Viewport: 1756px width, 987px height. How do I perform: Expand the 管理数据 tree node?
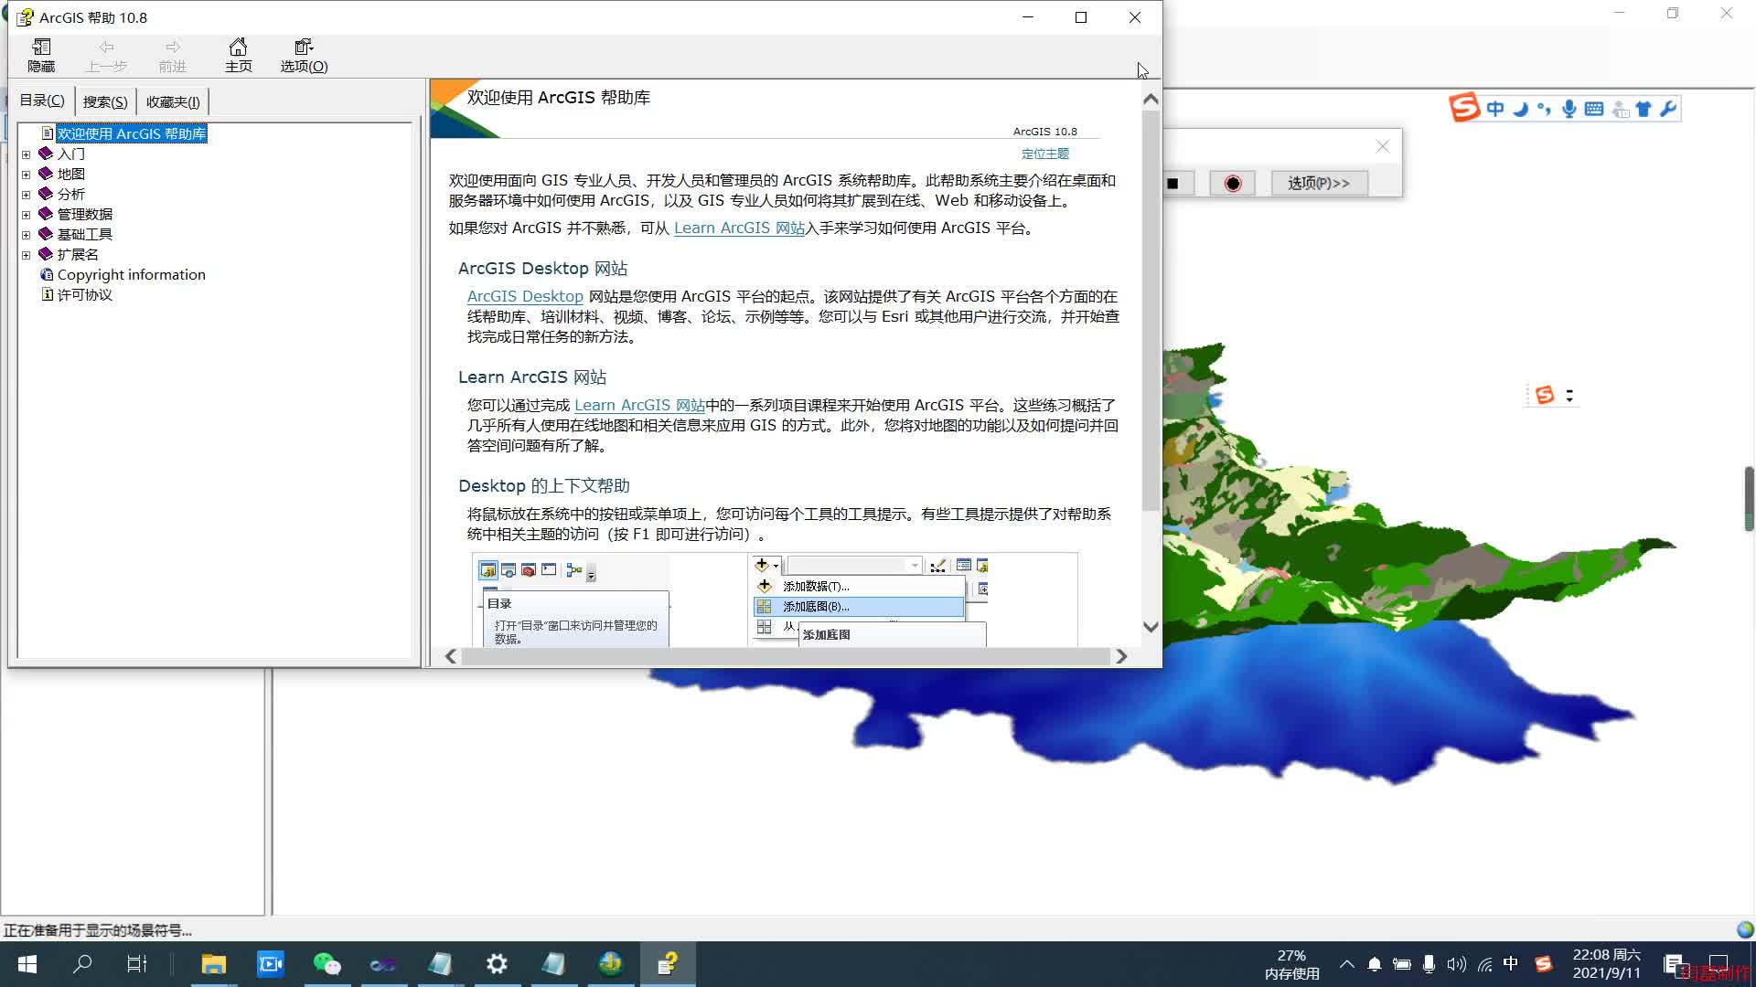[x=26, y=214]
